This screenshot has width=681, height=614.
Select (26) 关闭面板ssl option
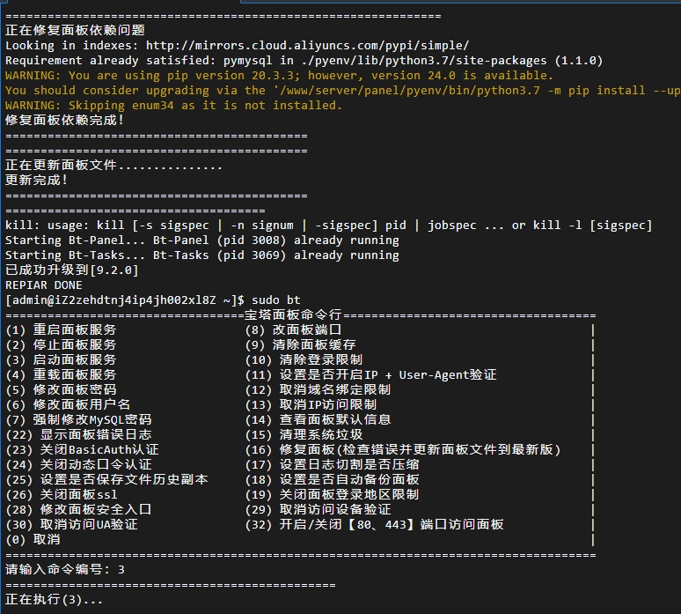[62, 495]
